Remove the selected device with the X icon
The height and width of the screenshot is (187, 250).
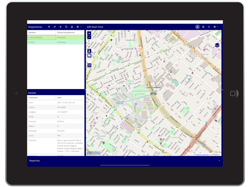(x=60, y=27)
